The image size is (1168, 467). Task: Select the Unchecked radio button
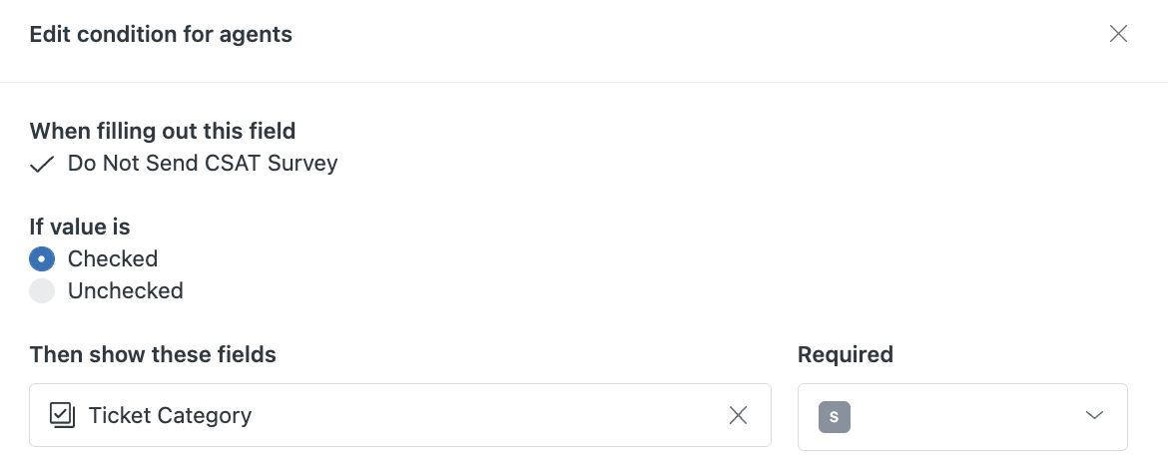[x=42, y=291]
